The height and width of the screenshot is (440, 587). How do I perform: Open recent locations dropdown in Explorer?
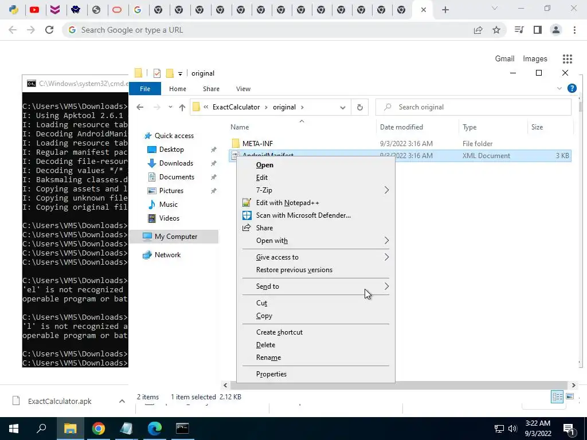pos(170,107)
